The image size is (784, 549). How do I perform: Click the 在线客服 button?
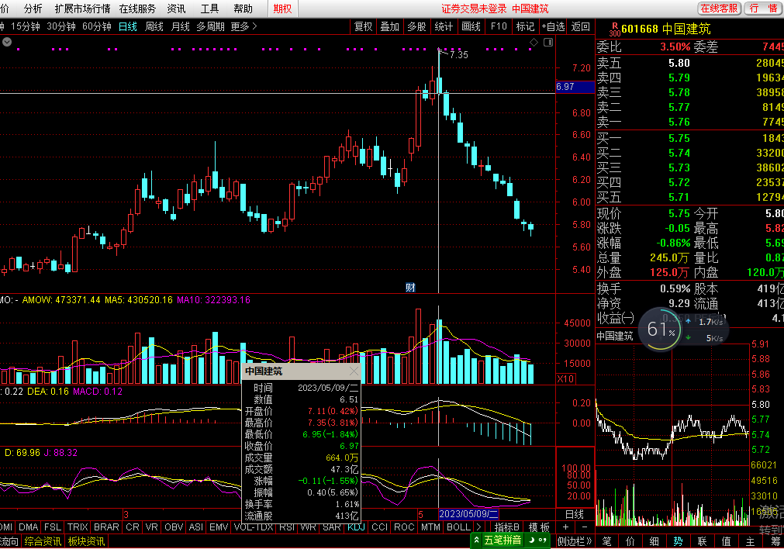[719, 9]
